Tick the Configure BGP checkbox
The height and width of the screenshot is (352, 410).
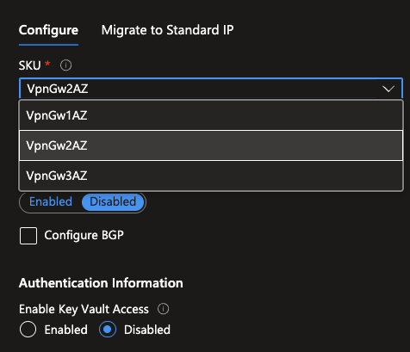click(x=28, y=236)
